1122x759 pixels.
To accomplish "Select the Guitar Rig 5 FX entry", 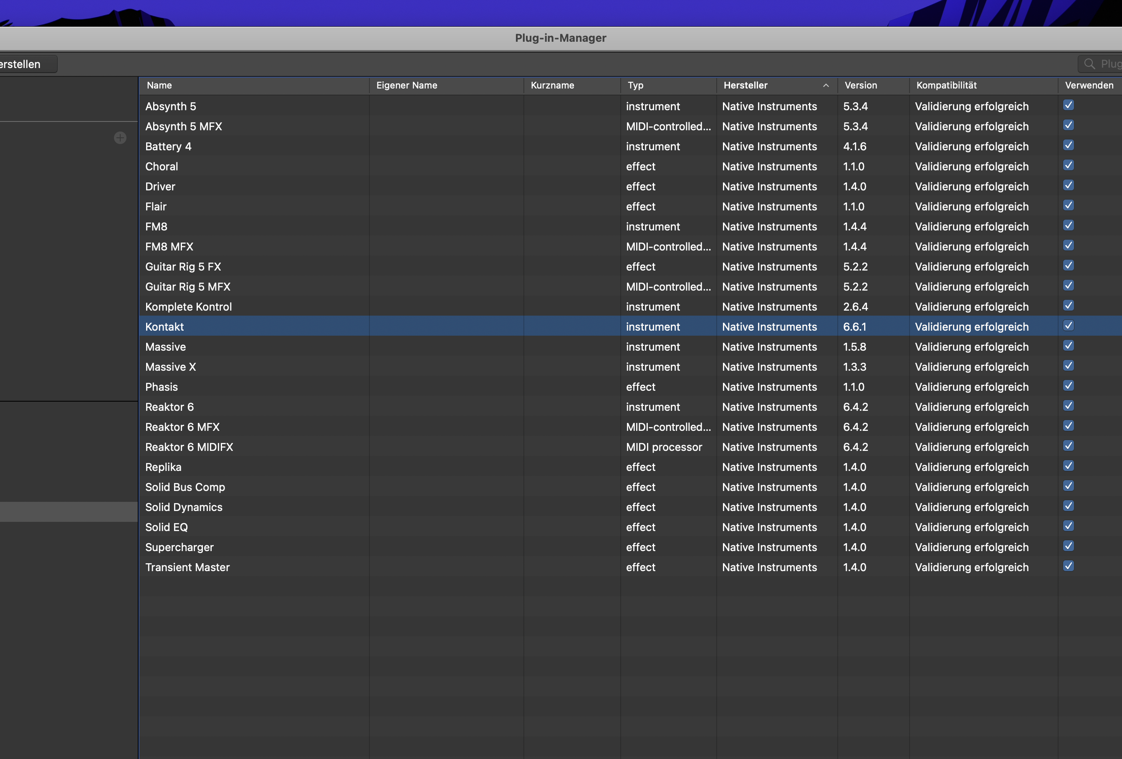I will pos(183,267).
